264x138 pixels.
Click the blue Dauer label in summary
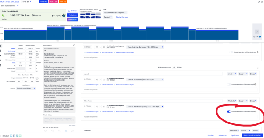[13, 48]
